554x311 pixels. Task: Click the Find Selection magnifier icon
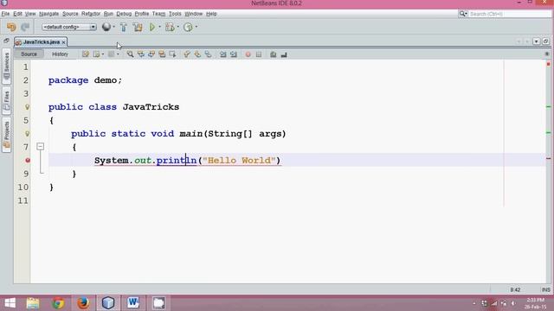[130, 54]
